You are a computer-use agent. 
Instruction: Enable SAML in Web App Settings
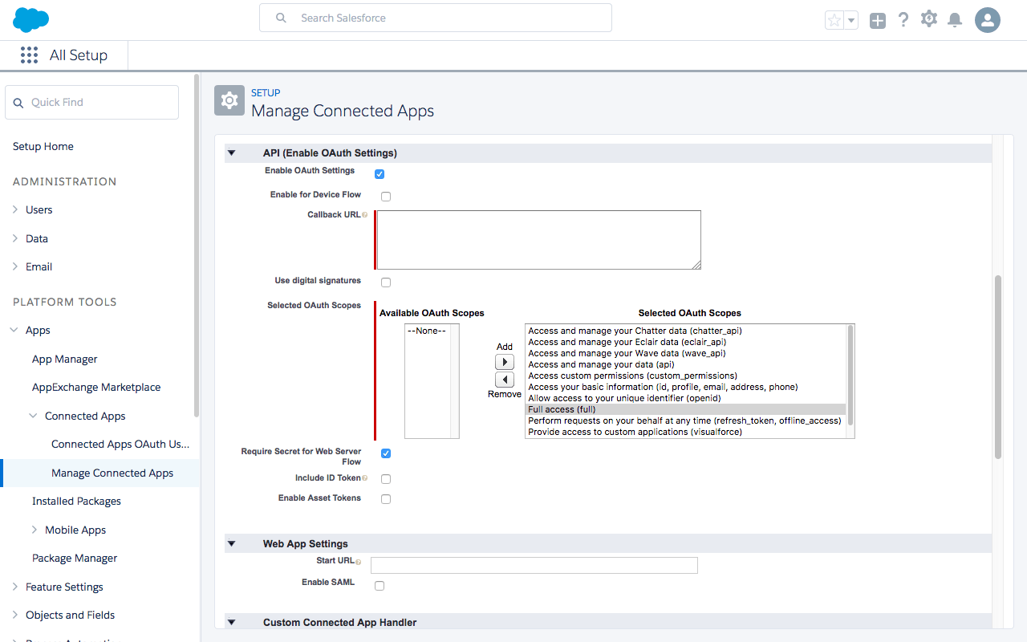[379, 585]
